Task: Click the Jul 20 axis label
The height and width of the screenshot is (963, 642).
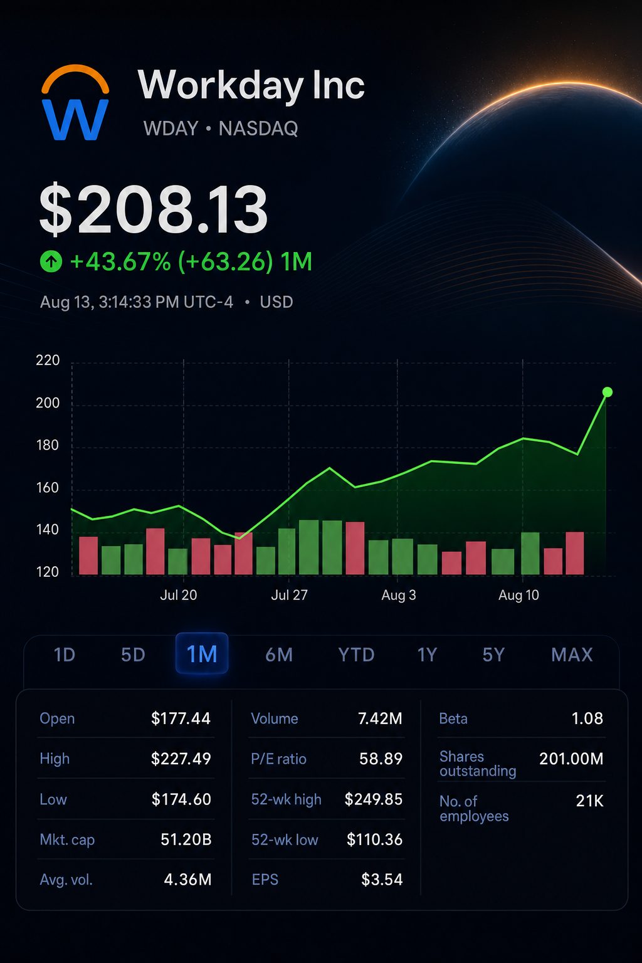Action: pyautogui.click(x=178, y=595)
